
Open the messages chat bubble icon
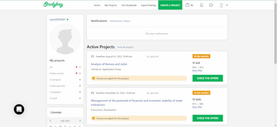(211, 5)
